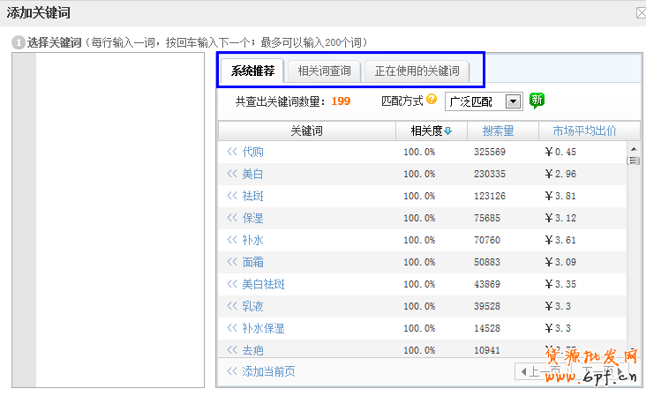The image size is (646, 396).
Task: Open the 广泛匹配 match type dropdown
Action: [x=513, y=101]
